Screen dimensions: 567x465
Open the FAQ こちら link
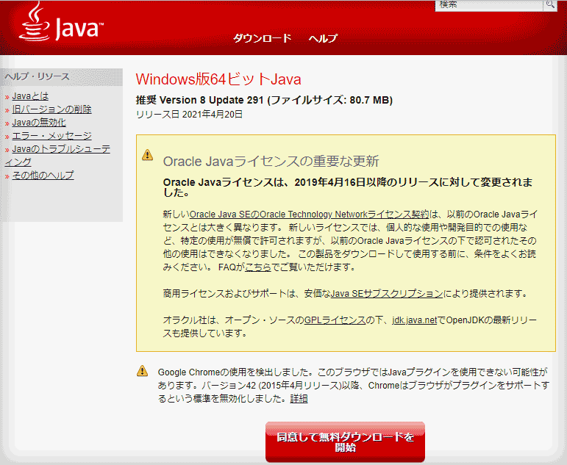258,267
